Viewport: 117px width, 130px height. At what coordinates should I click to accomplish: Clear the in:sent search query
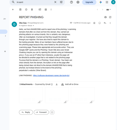click(x=55, y=2)
